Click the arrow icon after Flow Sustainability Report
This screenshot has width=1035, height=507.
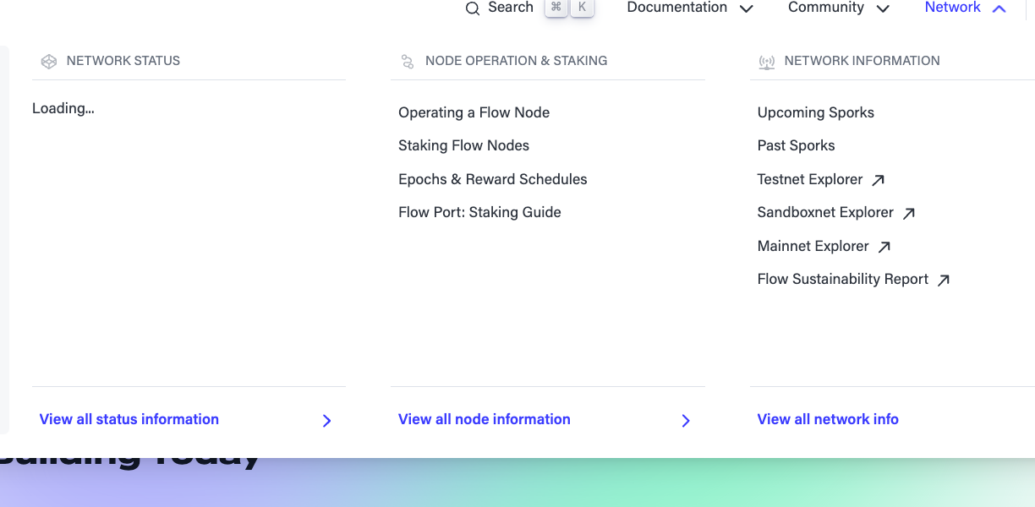point(943,279)
